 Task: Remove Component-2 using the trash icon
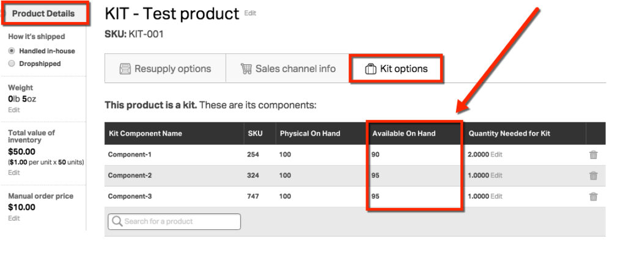point(593,176)
